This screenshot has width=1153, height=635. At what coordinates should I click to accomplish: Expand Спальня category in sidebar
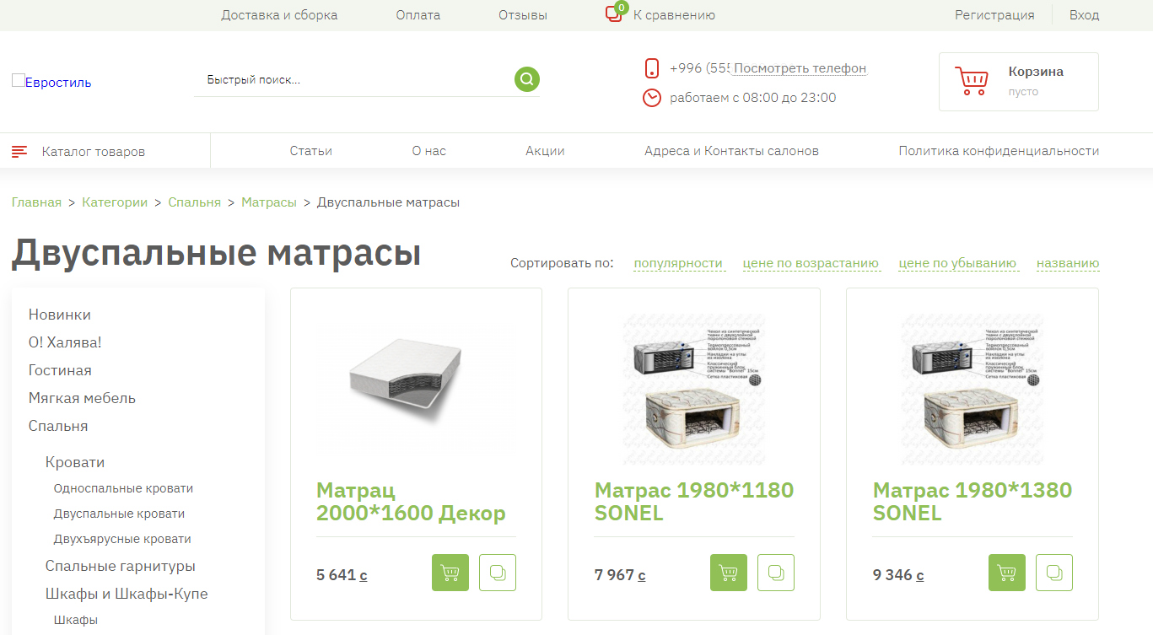pyautogui.click(x=58, y=426)
